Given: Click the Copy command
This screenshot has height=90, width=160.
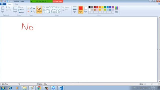Looking at the screenshot, I should pos(8,10).
